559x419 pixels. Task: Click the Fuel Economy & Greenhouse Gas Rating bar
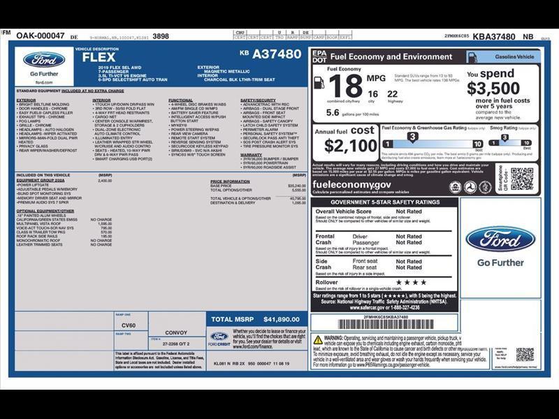(433, 144)
